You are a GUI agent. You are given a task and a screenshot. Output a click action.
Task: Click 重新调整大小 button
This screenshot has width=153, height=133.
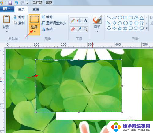coord(54,23)
